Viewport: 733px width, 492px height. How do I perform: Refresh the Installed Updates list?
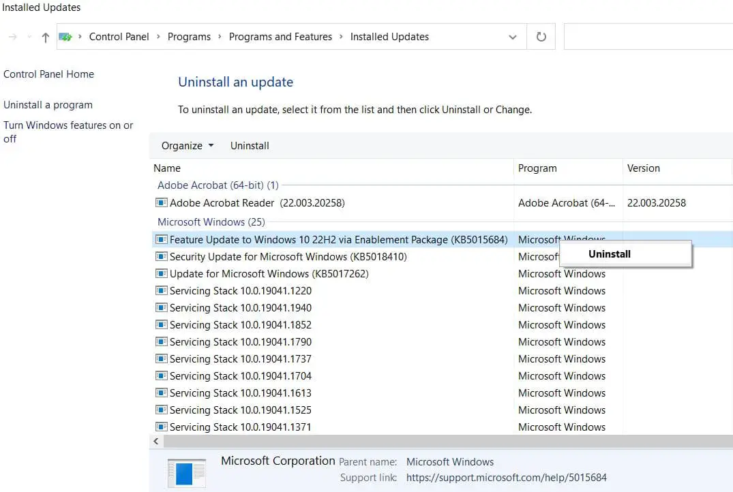coord(541,36)
